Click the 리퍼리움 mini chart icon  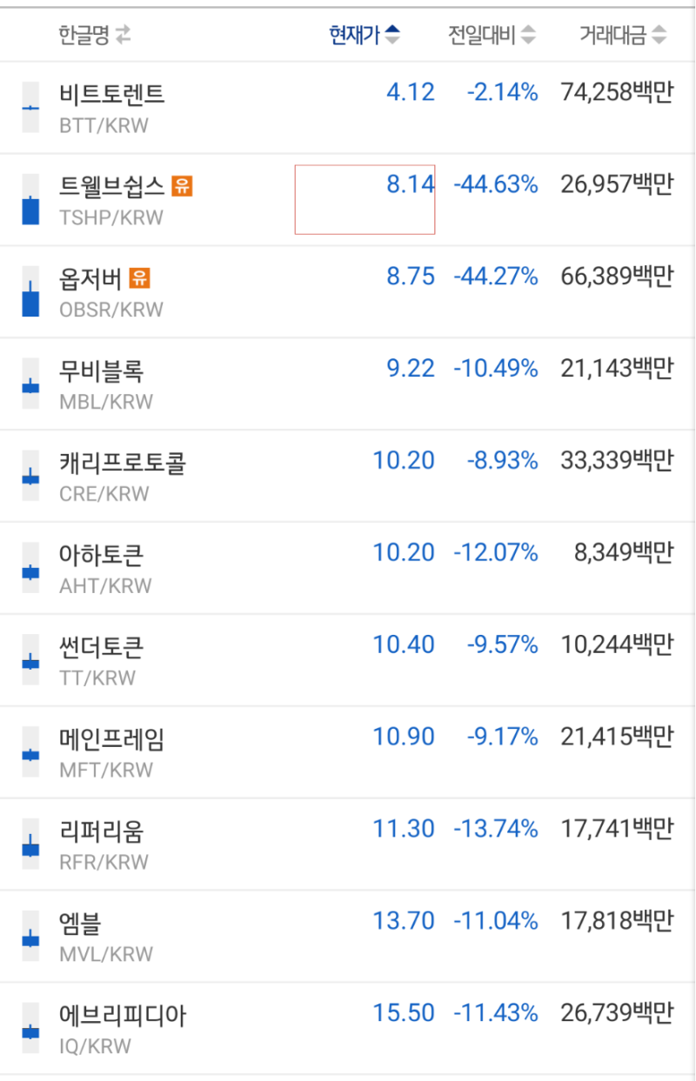tap(29, 844)
